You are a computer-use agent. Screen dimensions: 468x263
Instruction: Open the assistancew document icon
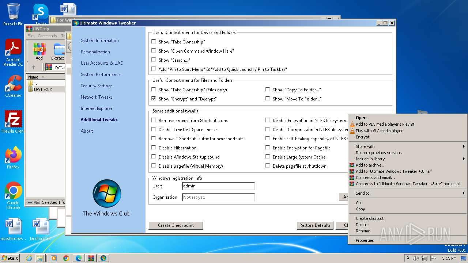pos(13,229)
